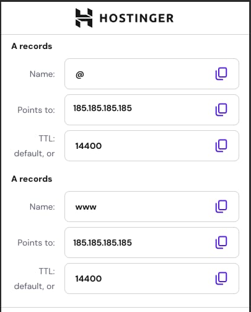Click the first TTL default label

(x=34, y=146)
